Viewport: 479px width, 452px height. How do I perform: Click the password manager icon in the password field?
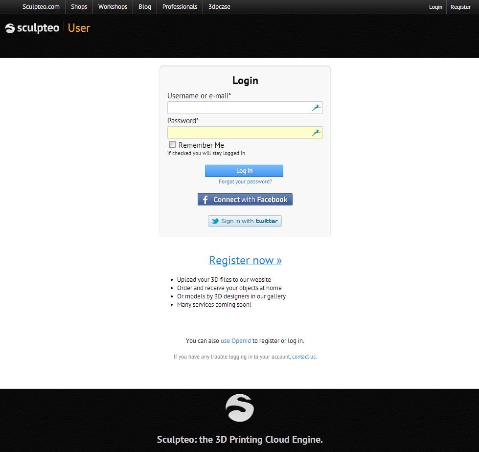pyautogui.click(x=316, y=133)
